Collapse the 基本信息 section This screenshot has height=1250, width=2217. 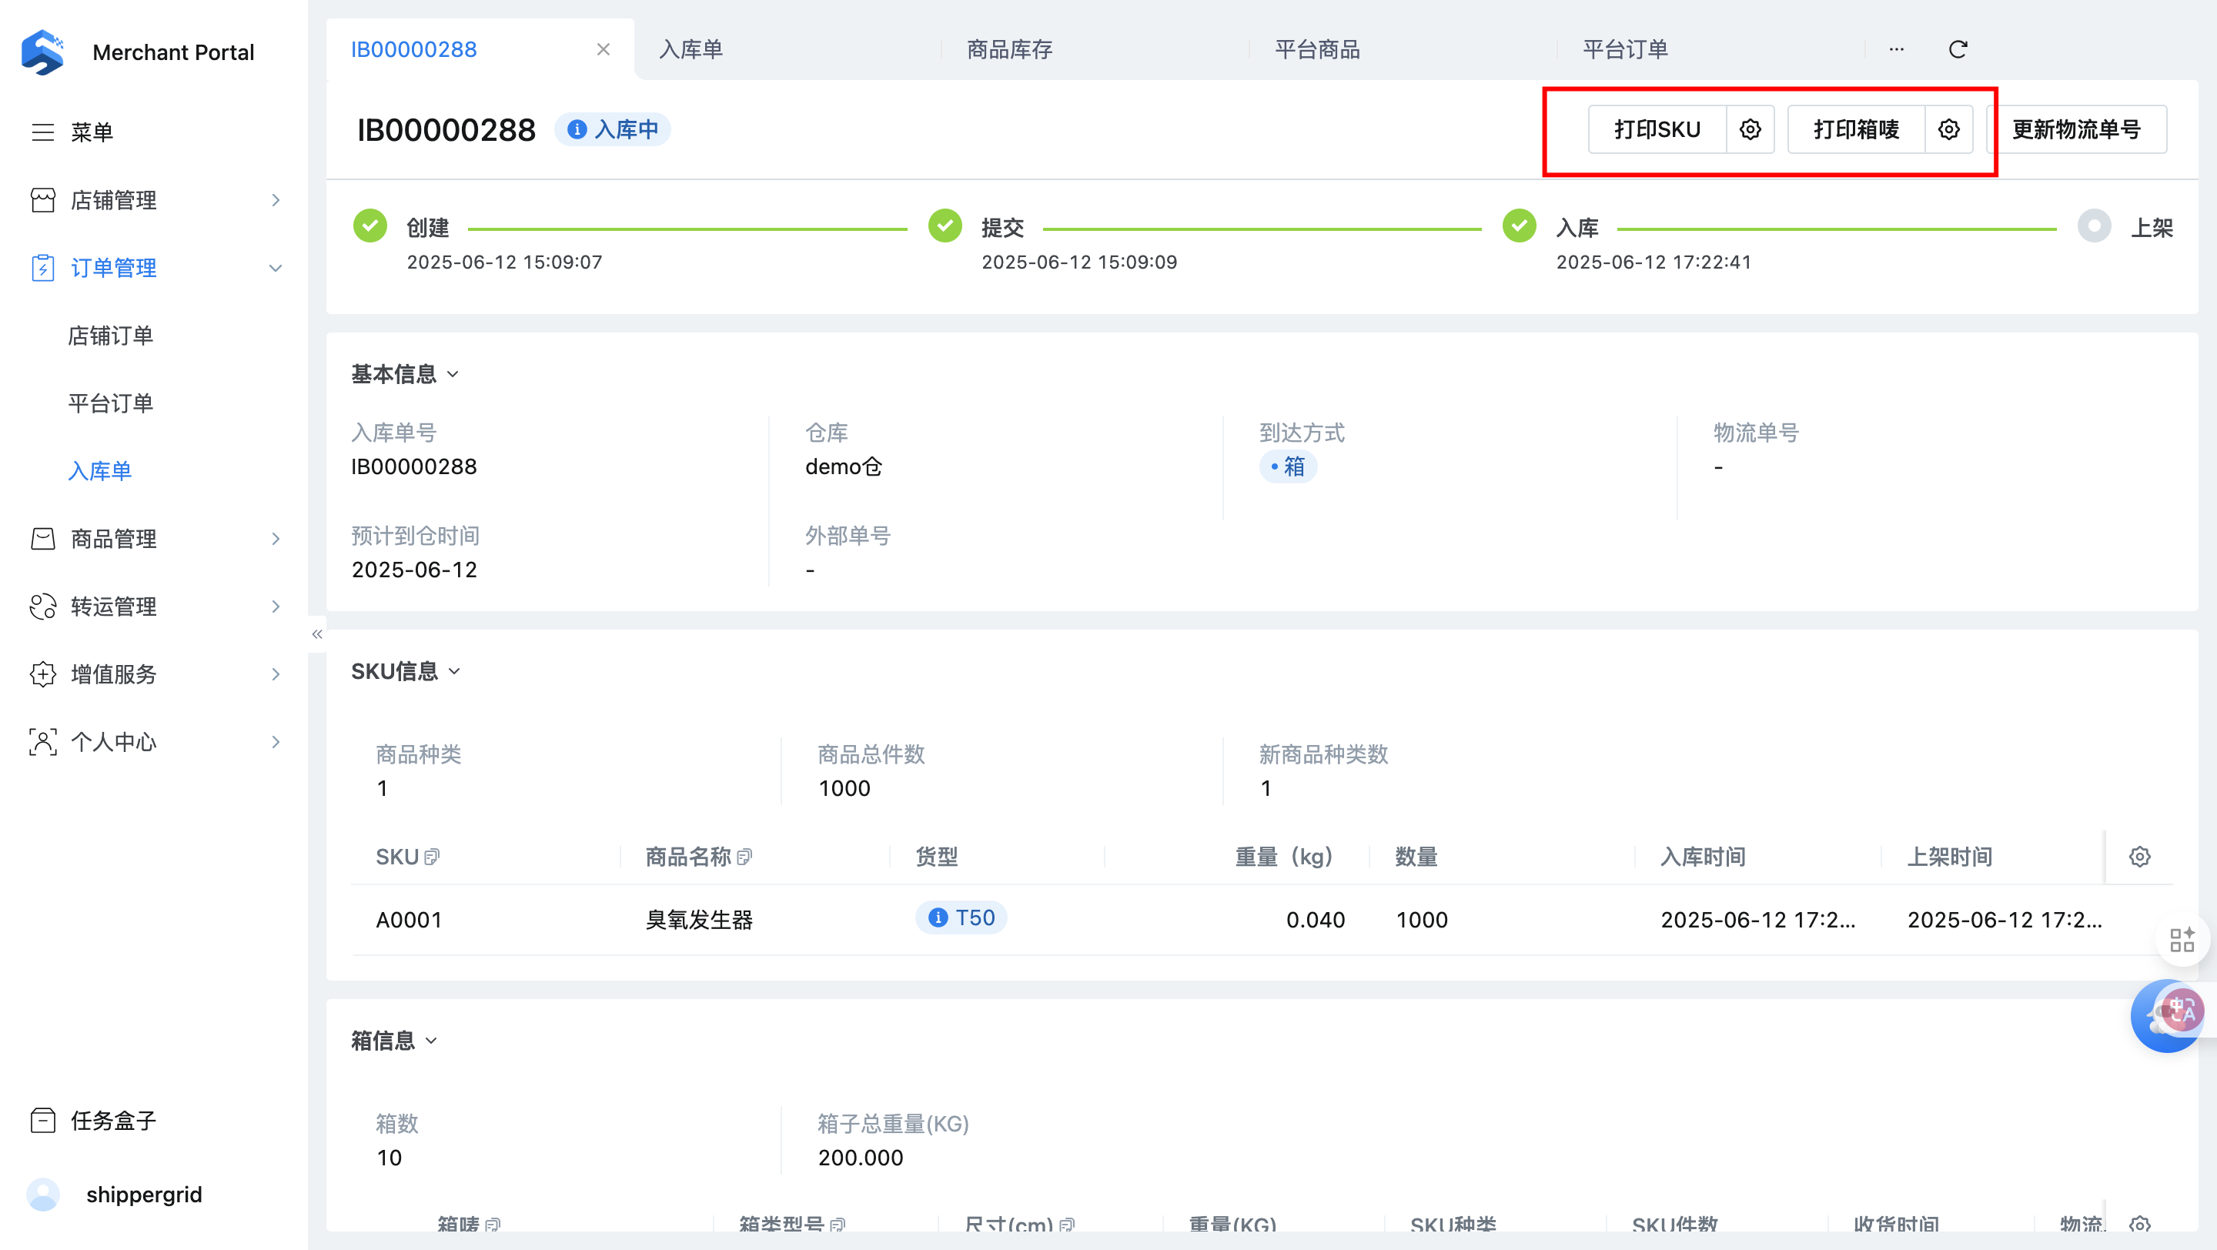coord(453,374)
